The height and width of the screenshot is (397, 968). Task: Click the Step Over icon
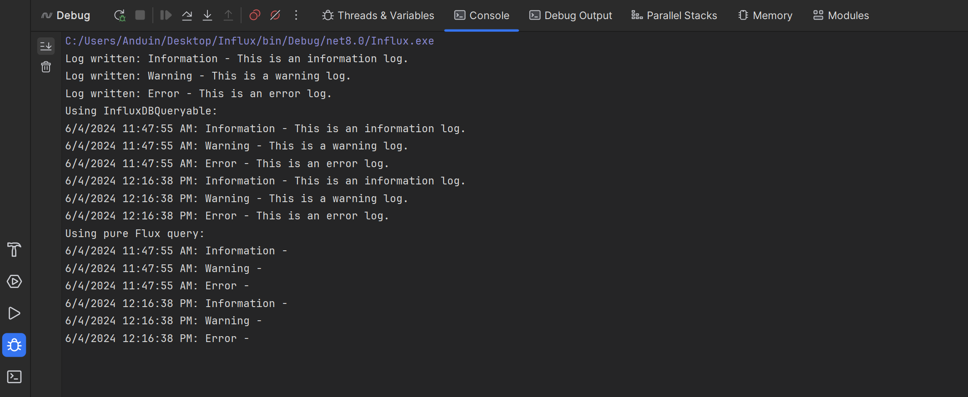click(x=187, y=15)
